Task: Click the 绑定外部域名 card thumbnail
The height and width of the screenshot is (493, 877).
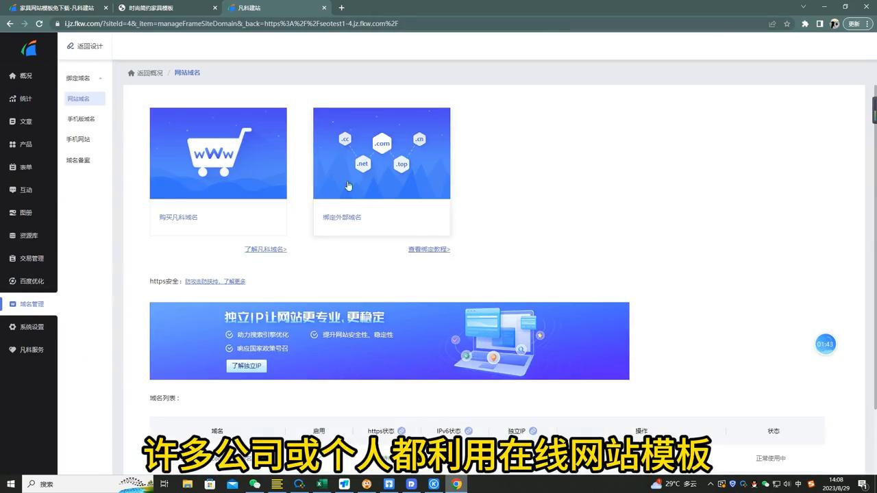Action: tap(382, 153)
